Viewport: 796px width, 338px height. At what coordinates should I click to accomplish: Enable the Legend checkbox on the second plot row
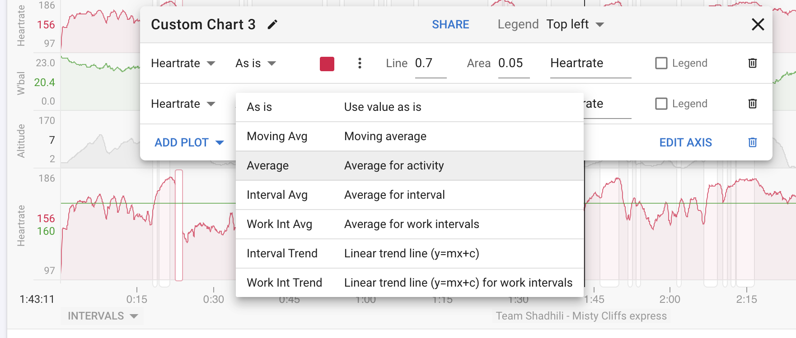pyautogui.click(x=661, y=104)
